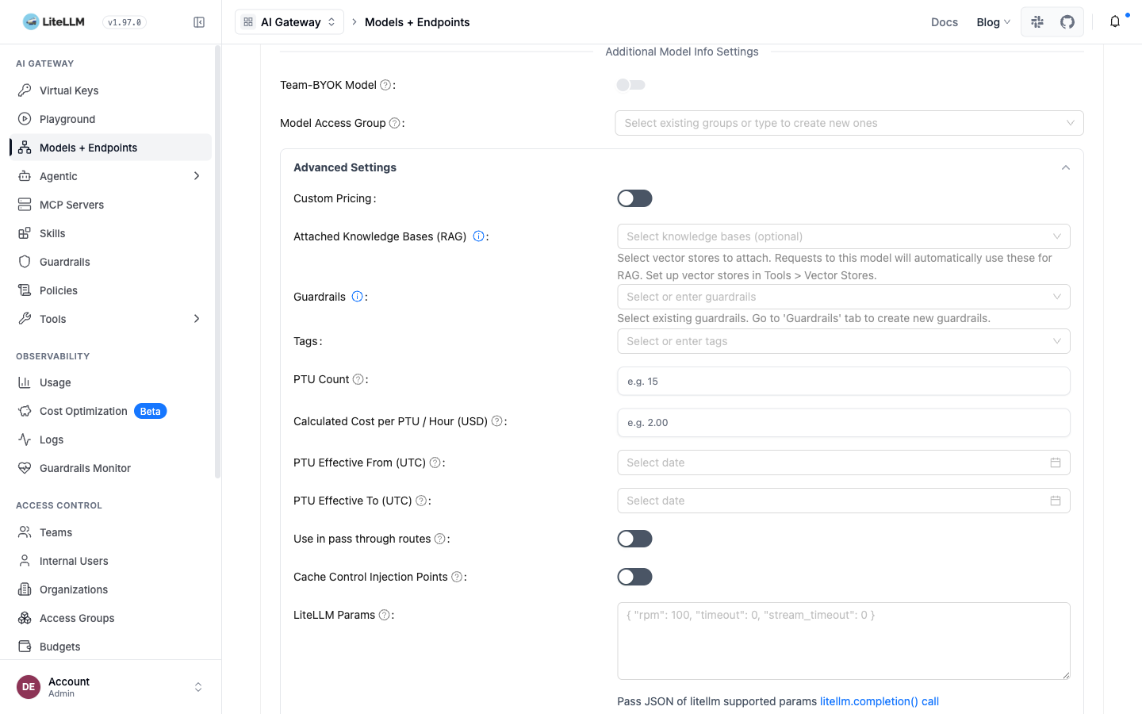
Task: Click the Calculated Cost per PTU input
Action: click(844, 422)
